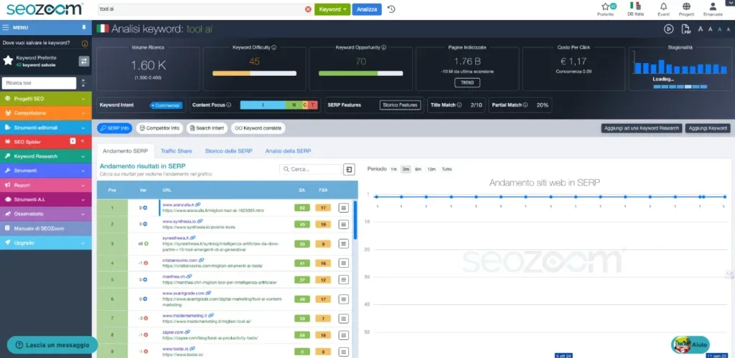
Task: Click Keyword Difficulty info icon
Action: click(x=273, y=47)
